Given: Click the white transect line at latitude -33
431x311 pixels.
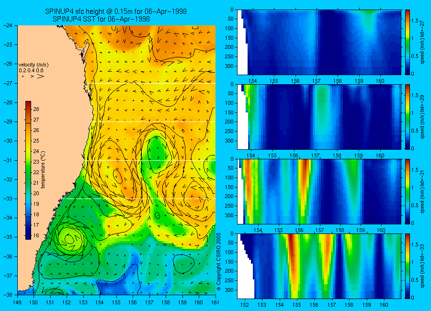Looking at the screenshot, I should (140, 199).
